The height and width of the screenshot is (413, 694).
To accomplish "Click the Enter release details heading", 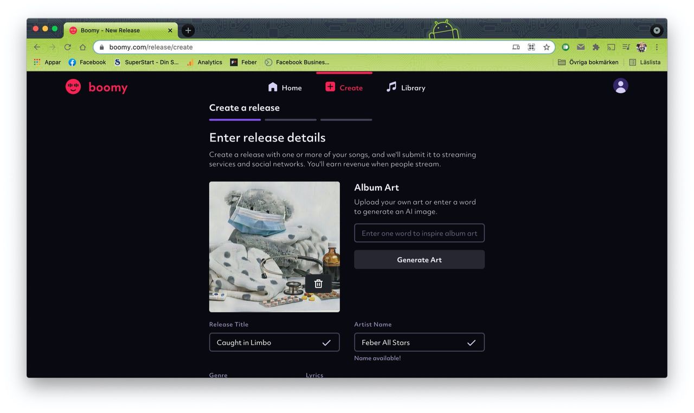I will coord(267,138).
